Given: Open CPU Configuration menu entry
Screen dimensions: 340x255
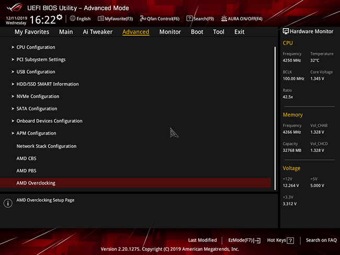Looking at the screenshot, I should tap(36, 47).
